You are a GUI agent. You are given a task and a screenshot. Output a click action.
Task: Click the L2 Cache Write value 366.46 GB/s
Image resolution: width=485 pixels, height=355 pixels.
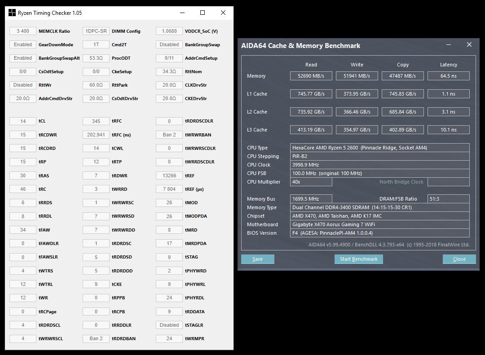[x=357, y=112]
